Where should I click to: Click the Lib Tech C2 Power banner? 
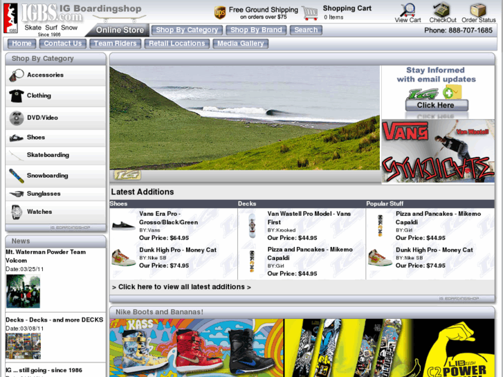(390, 348)
